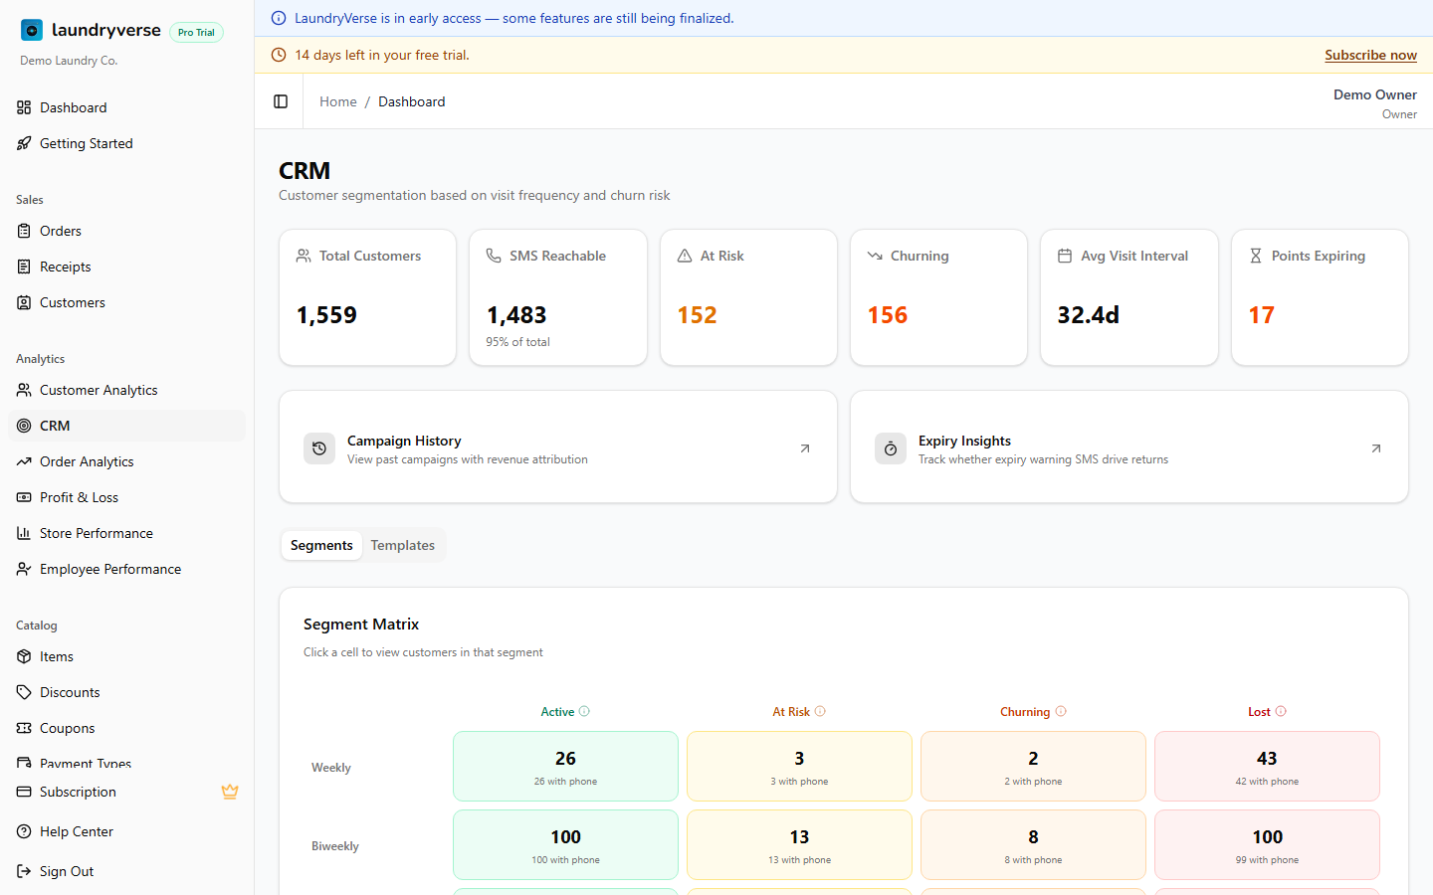Screen dimensions: 1433x895
Task: Click the Expiry Insights timer icon
Action: click(891, 448)
